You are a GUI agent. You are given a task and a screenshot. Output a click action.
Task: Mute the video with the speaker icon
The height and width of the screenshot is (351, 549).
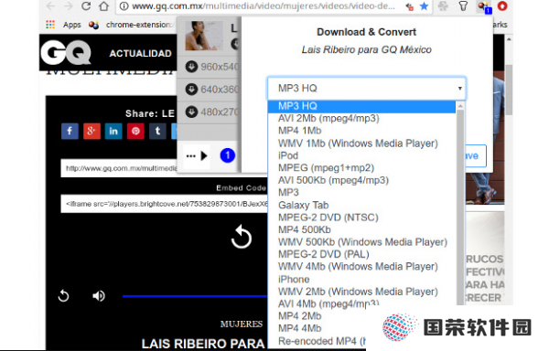pos(99,296)
